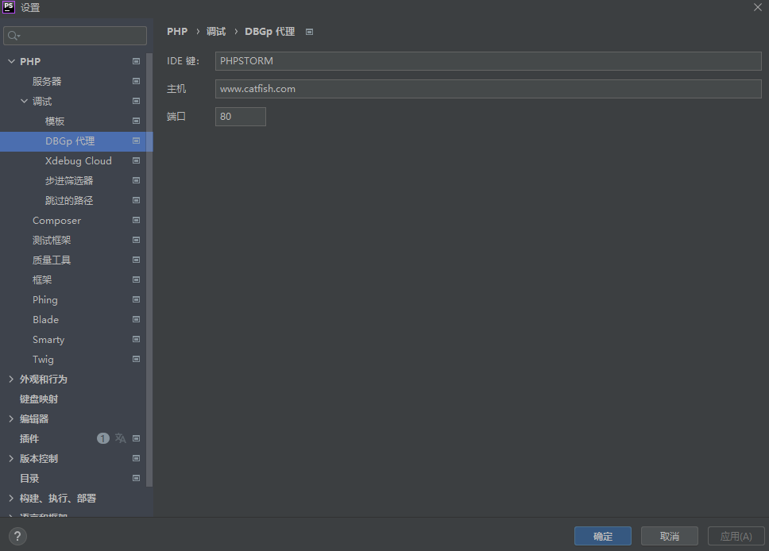
Task: Open Smarty settings page
Action: pos(48,340)
